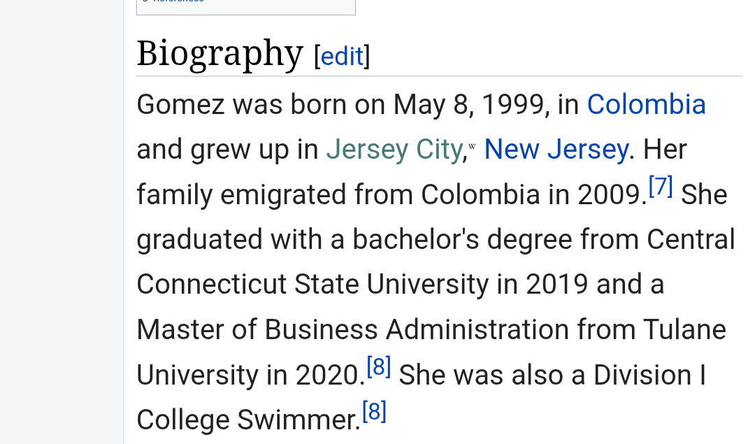
Task: Open the edit link beside Biography
Action: 342,57
